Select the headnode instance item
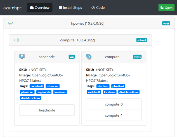Screen dimensions: 177x139 click(47, 110)
